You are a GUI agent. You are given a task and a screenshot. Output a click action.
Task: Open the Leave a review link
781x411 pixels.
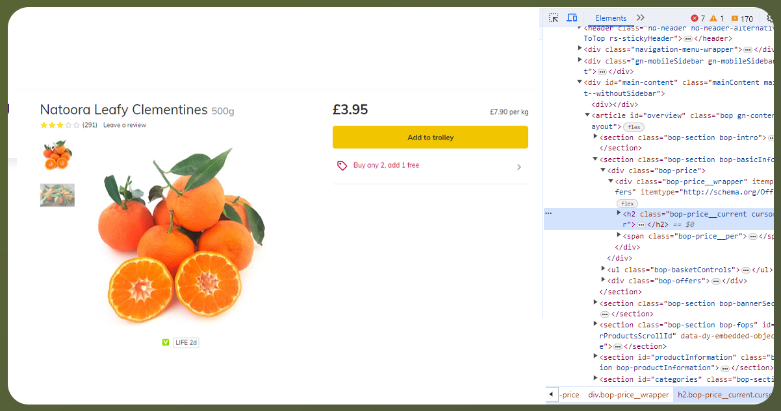point(125,125)
